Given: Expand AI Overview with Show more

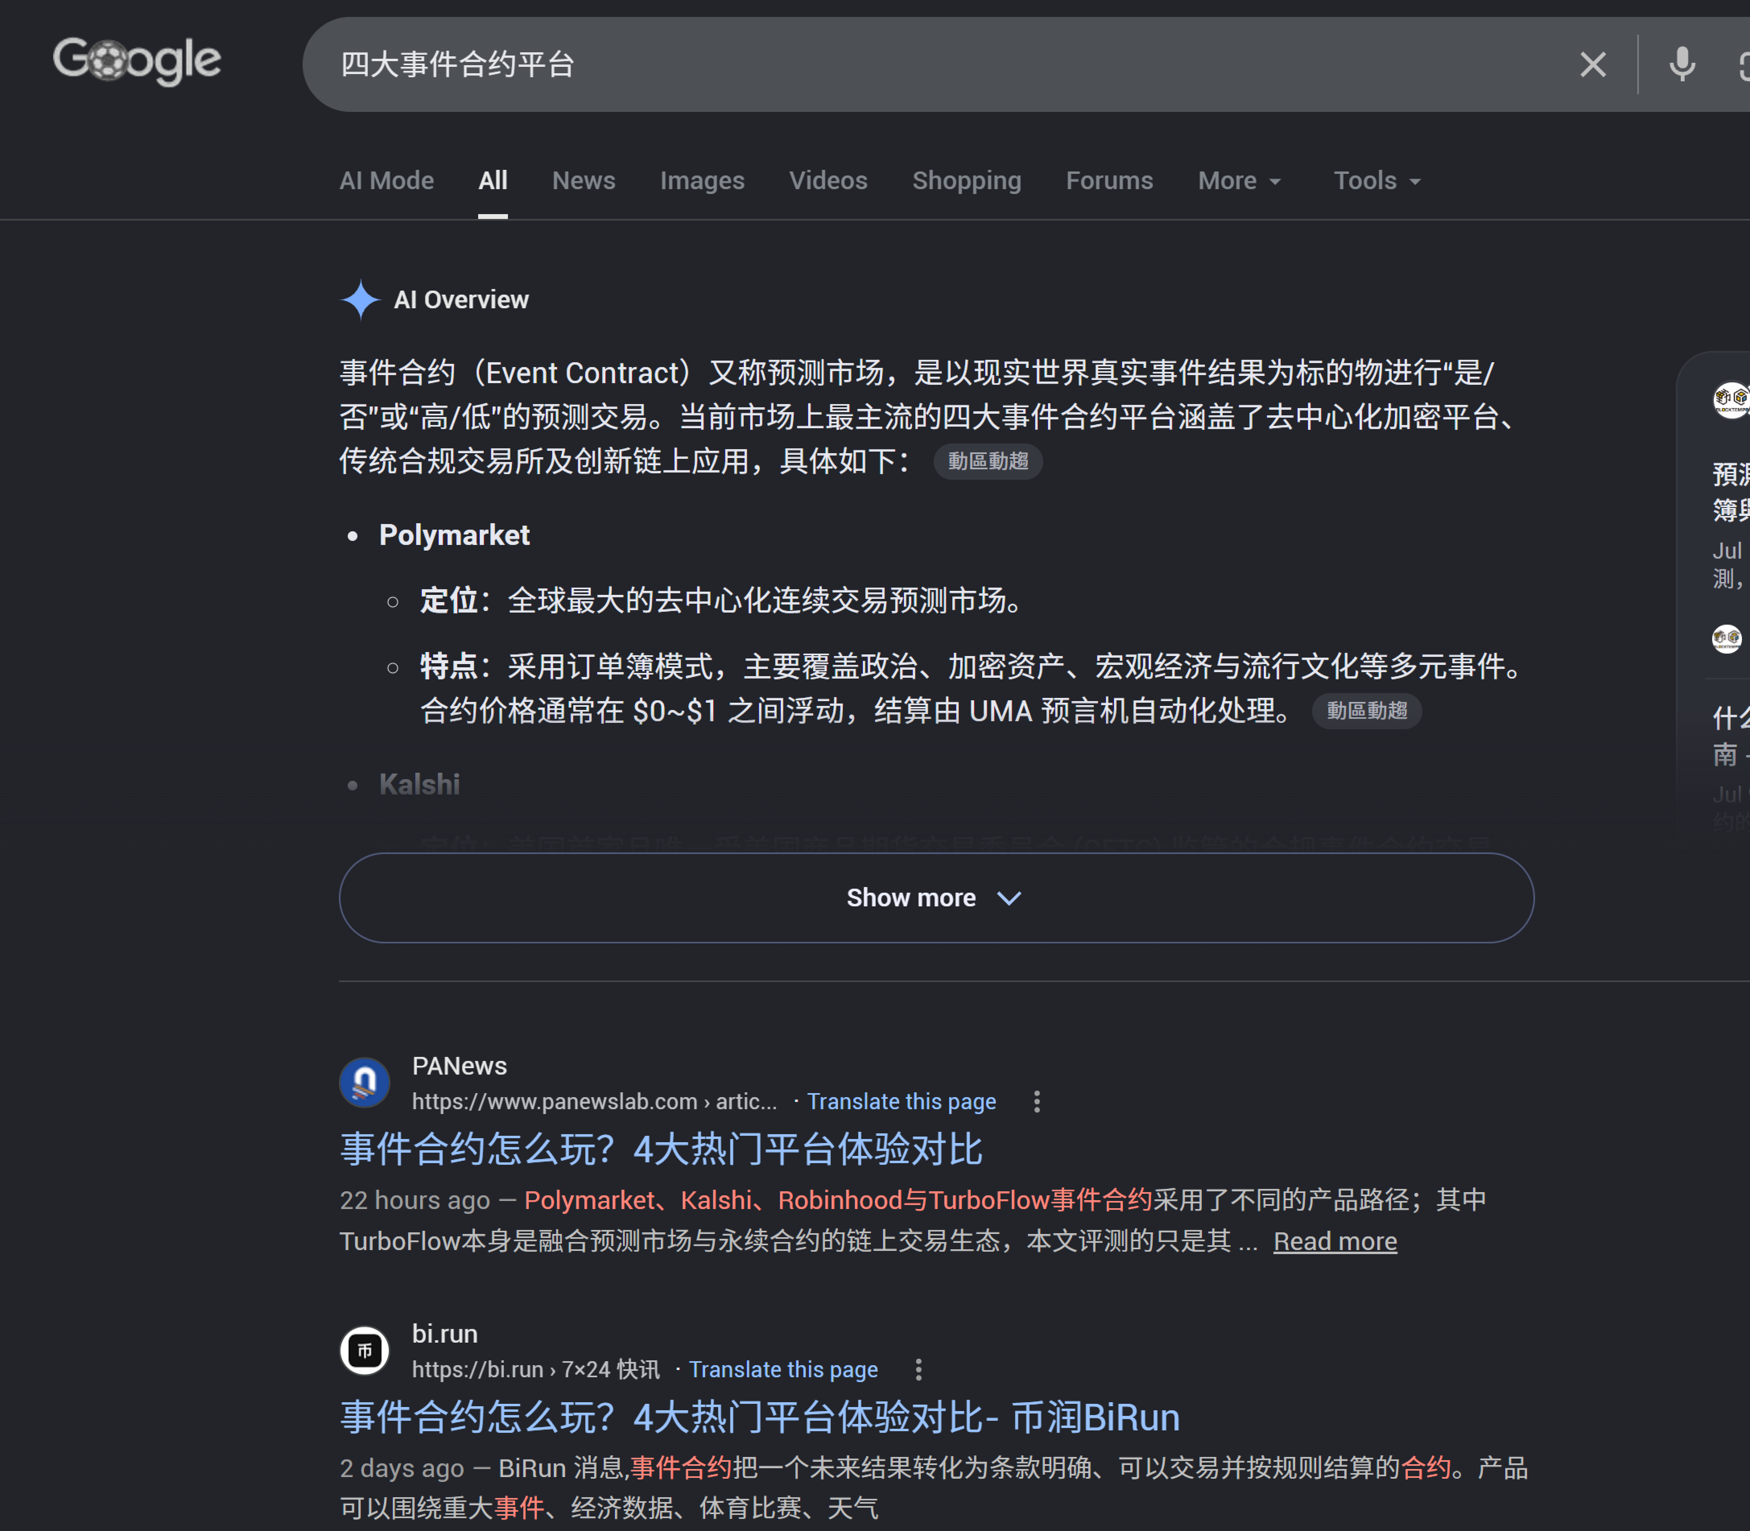Looking at the screenshot, I should pyautogui.click(x=937, y=898).
